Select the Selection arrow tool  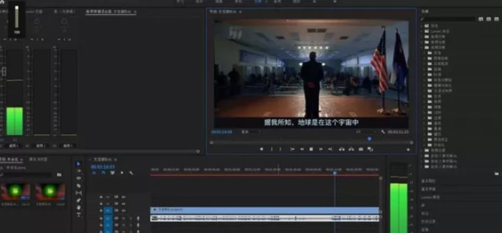coord(78,164)
